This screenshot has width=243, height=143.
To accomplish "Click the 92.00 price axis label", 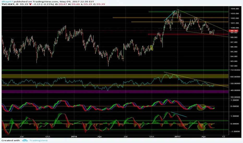I will [234, 66].
